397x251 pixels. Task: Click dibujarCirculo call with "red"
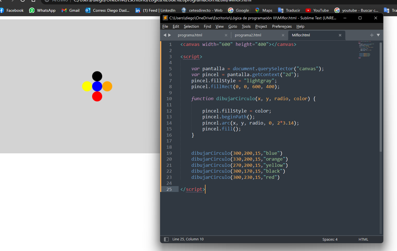coord(235,177)
